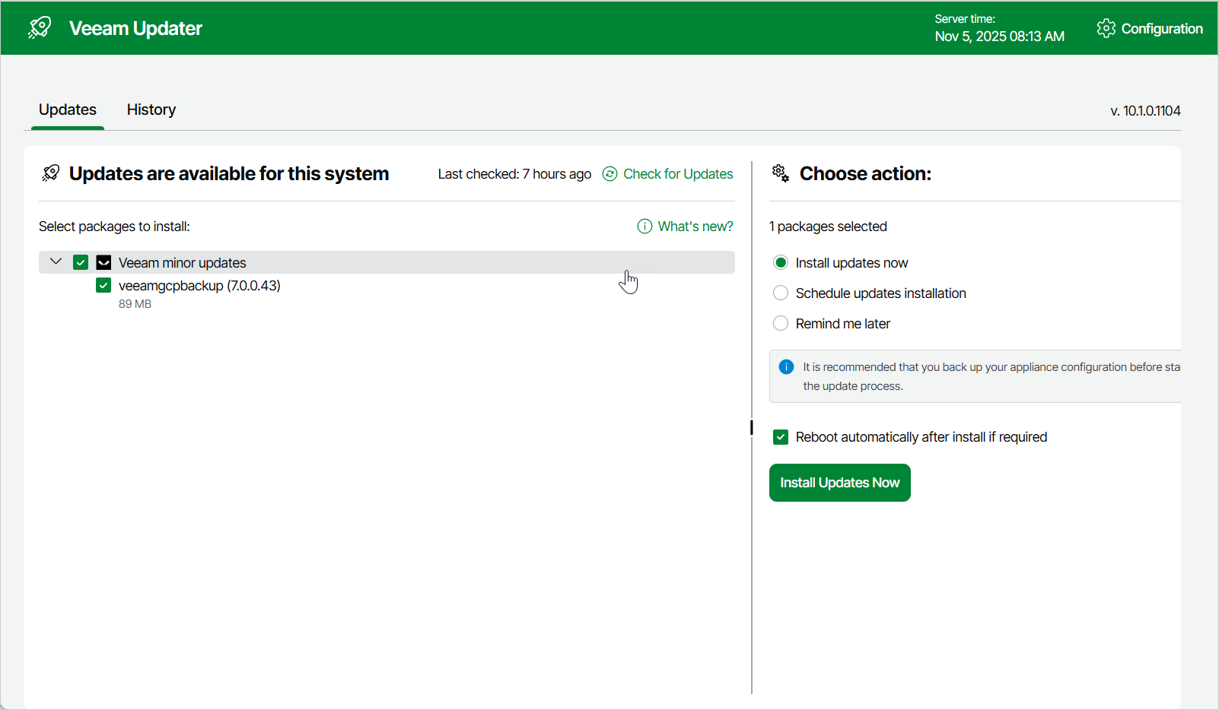Click the refresh icon beside Check for Updates

pos(609,174)
